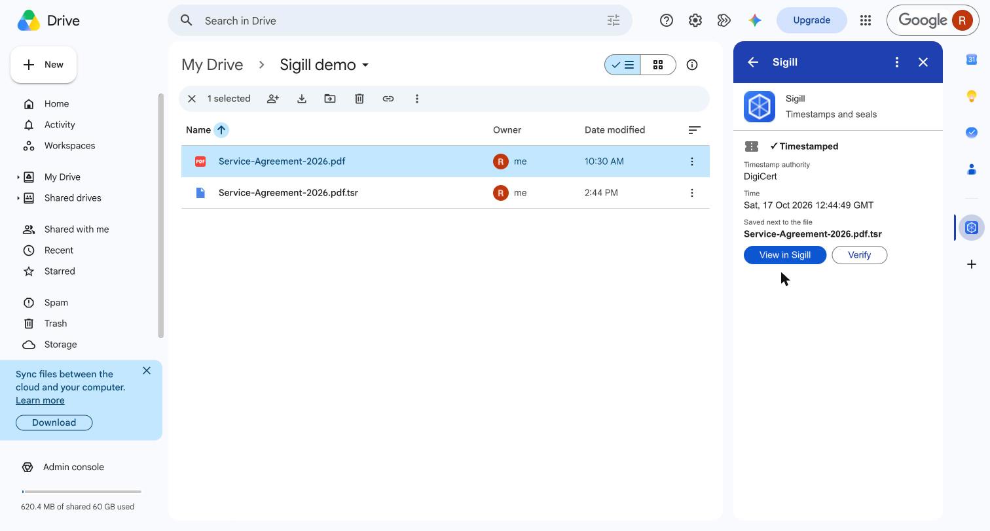Click the storage usage bar

click(82, 491)
